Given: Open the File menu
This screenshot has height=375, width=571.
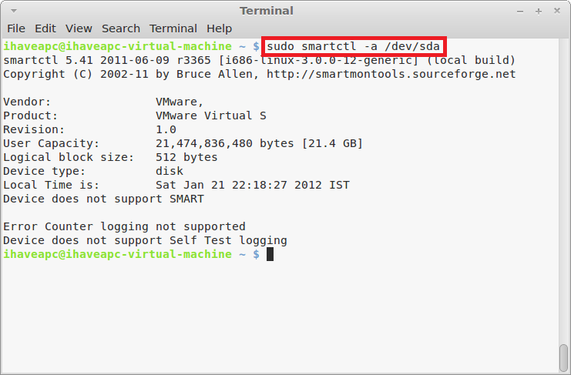Looking at the screenshot, I should click(16, 28).
